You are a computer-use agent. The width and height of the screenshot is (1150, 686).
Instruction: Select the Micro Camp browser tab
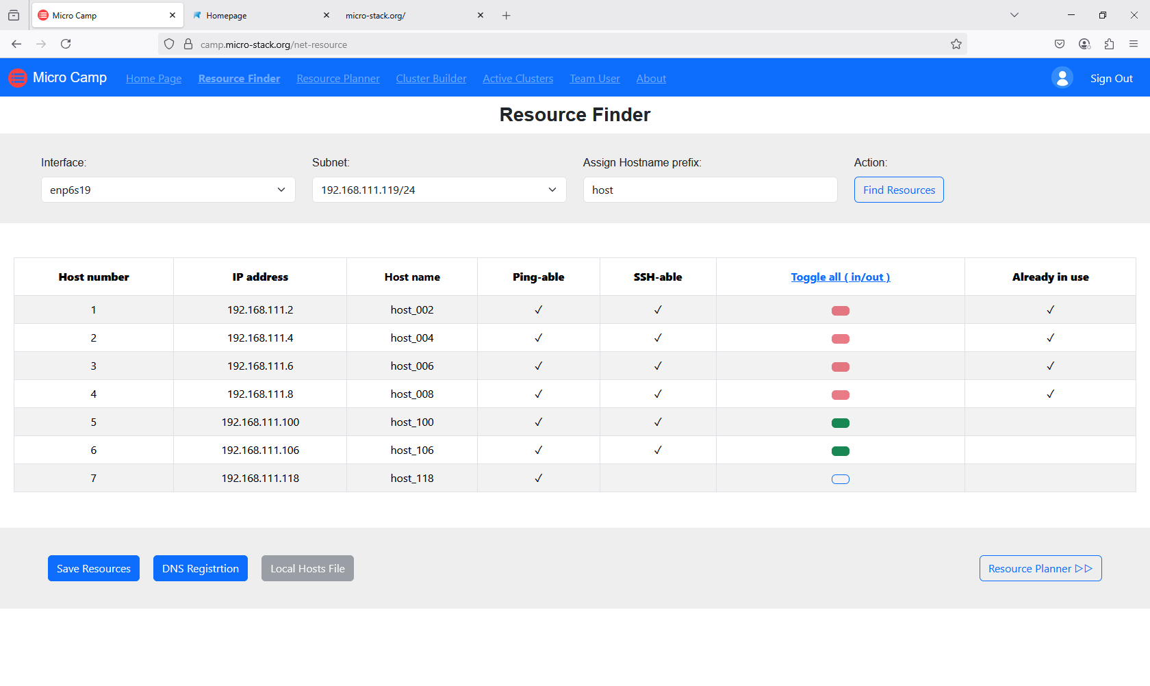[107, 15]
